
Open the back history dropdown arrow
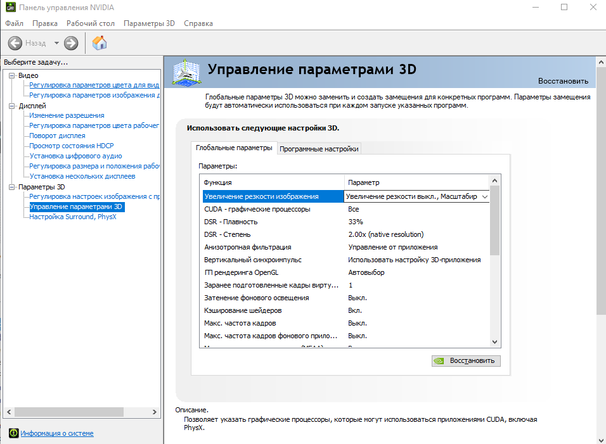tap(56, 43)
